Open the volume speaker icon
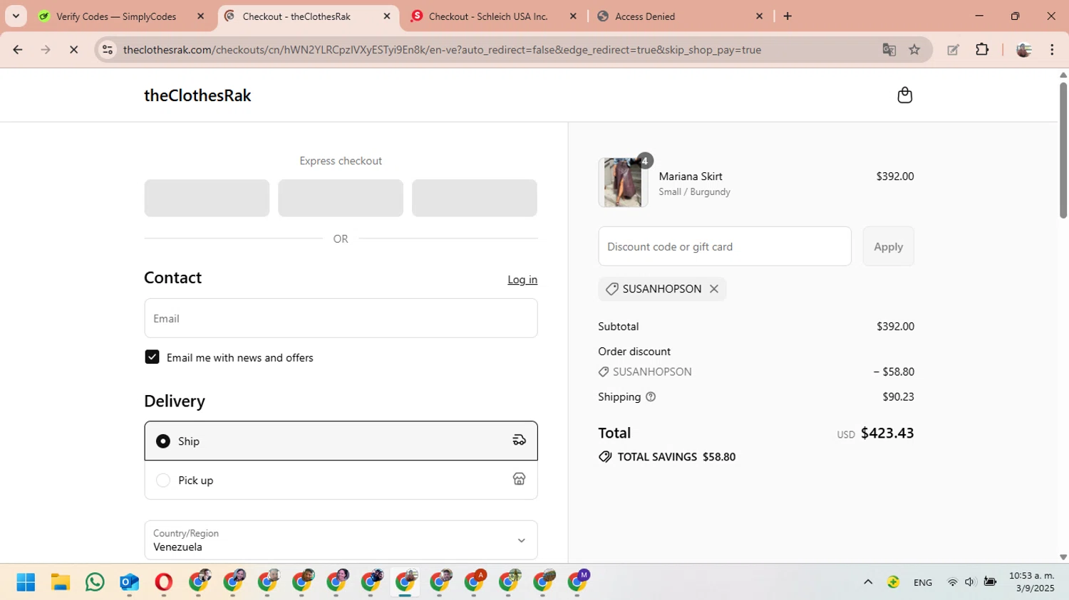 [x=969, y=582]
